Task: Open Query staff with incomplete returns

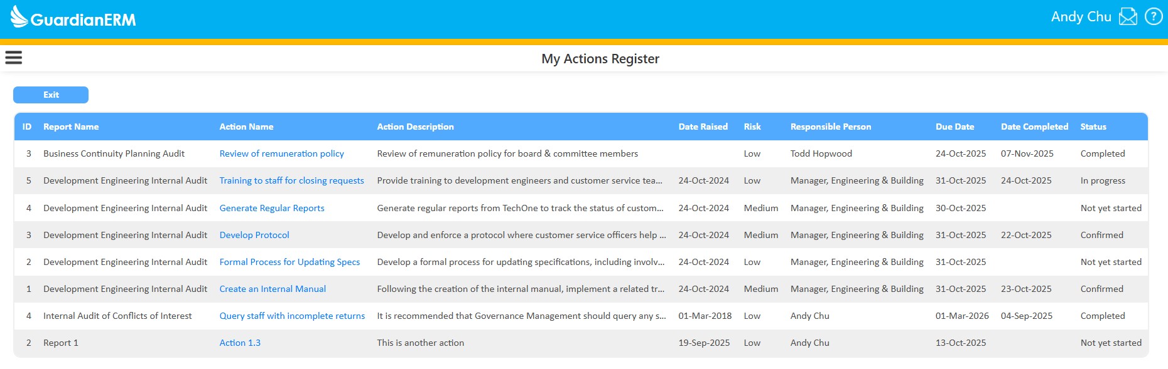Action: (292, 316)
